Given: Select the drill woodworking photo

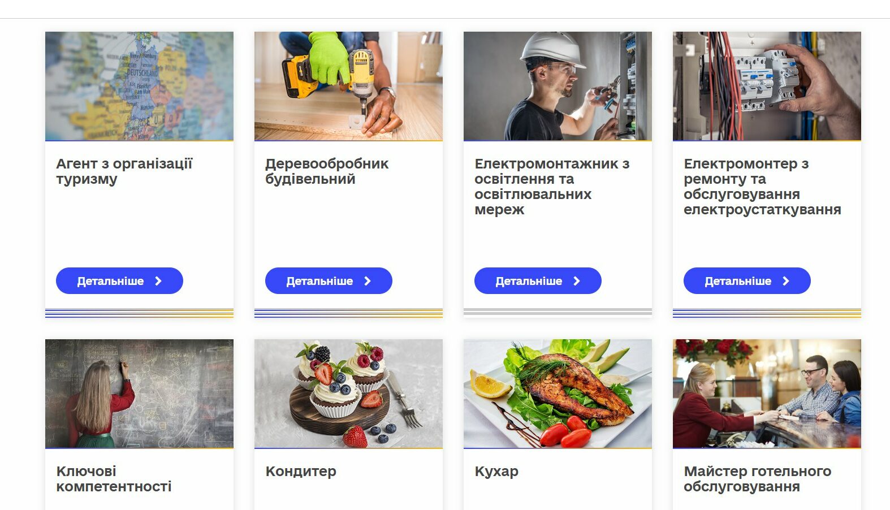Looking at the screenshot, I should pos(348,86).
